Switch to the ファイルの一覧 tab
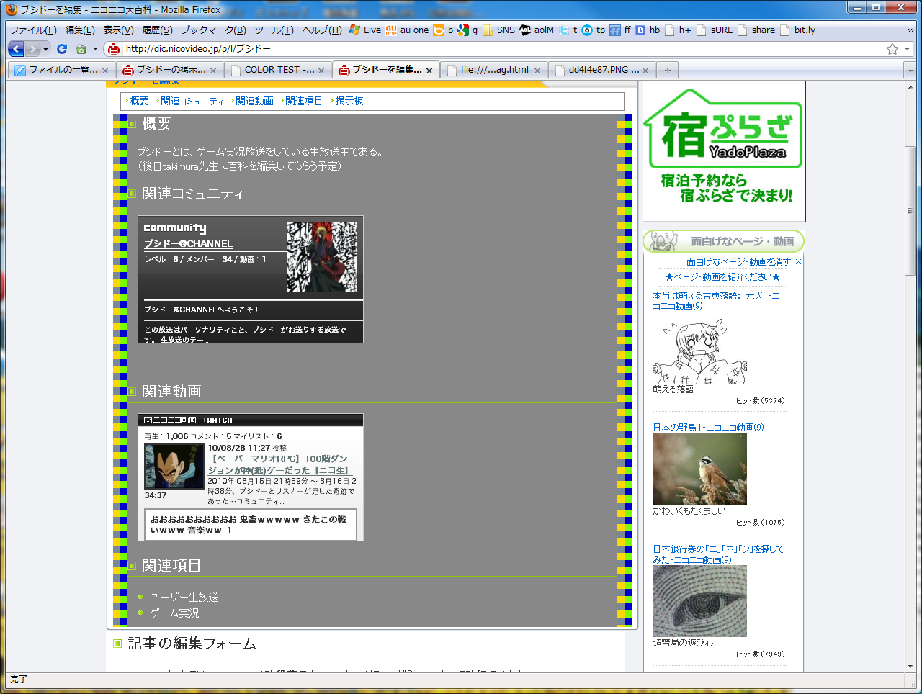The image size is (922, 694). coord(61,70)
